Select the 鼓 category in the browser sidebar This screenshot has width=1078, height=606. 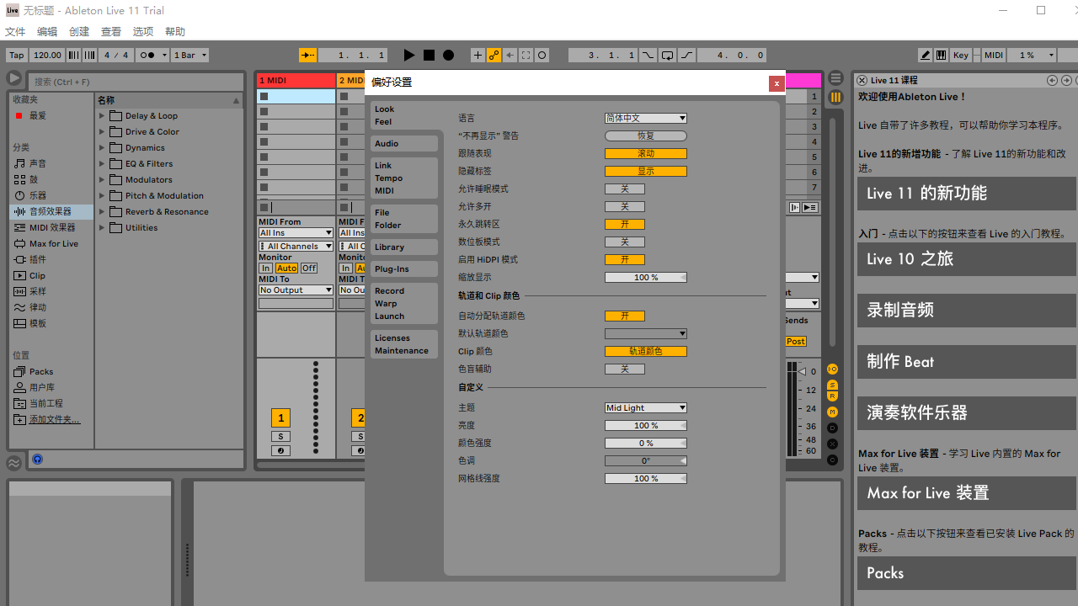pos(42,178)
